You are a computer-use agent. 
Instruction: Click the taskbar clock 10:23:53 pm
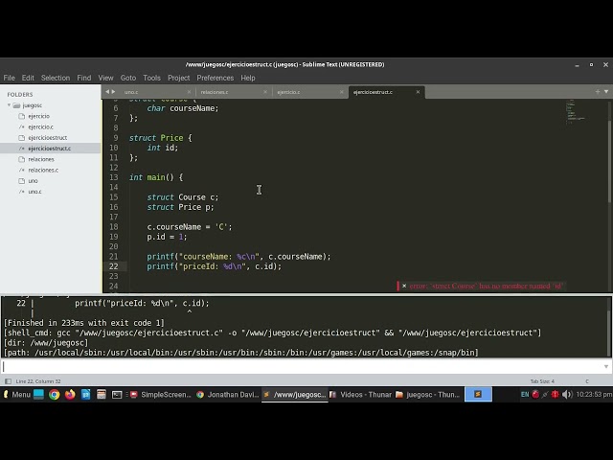594,395
